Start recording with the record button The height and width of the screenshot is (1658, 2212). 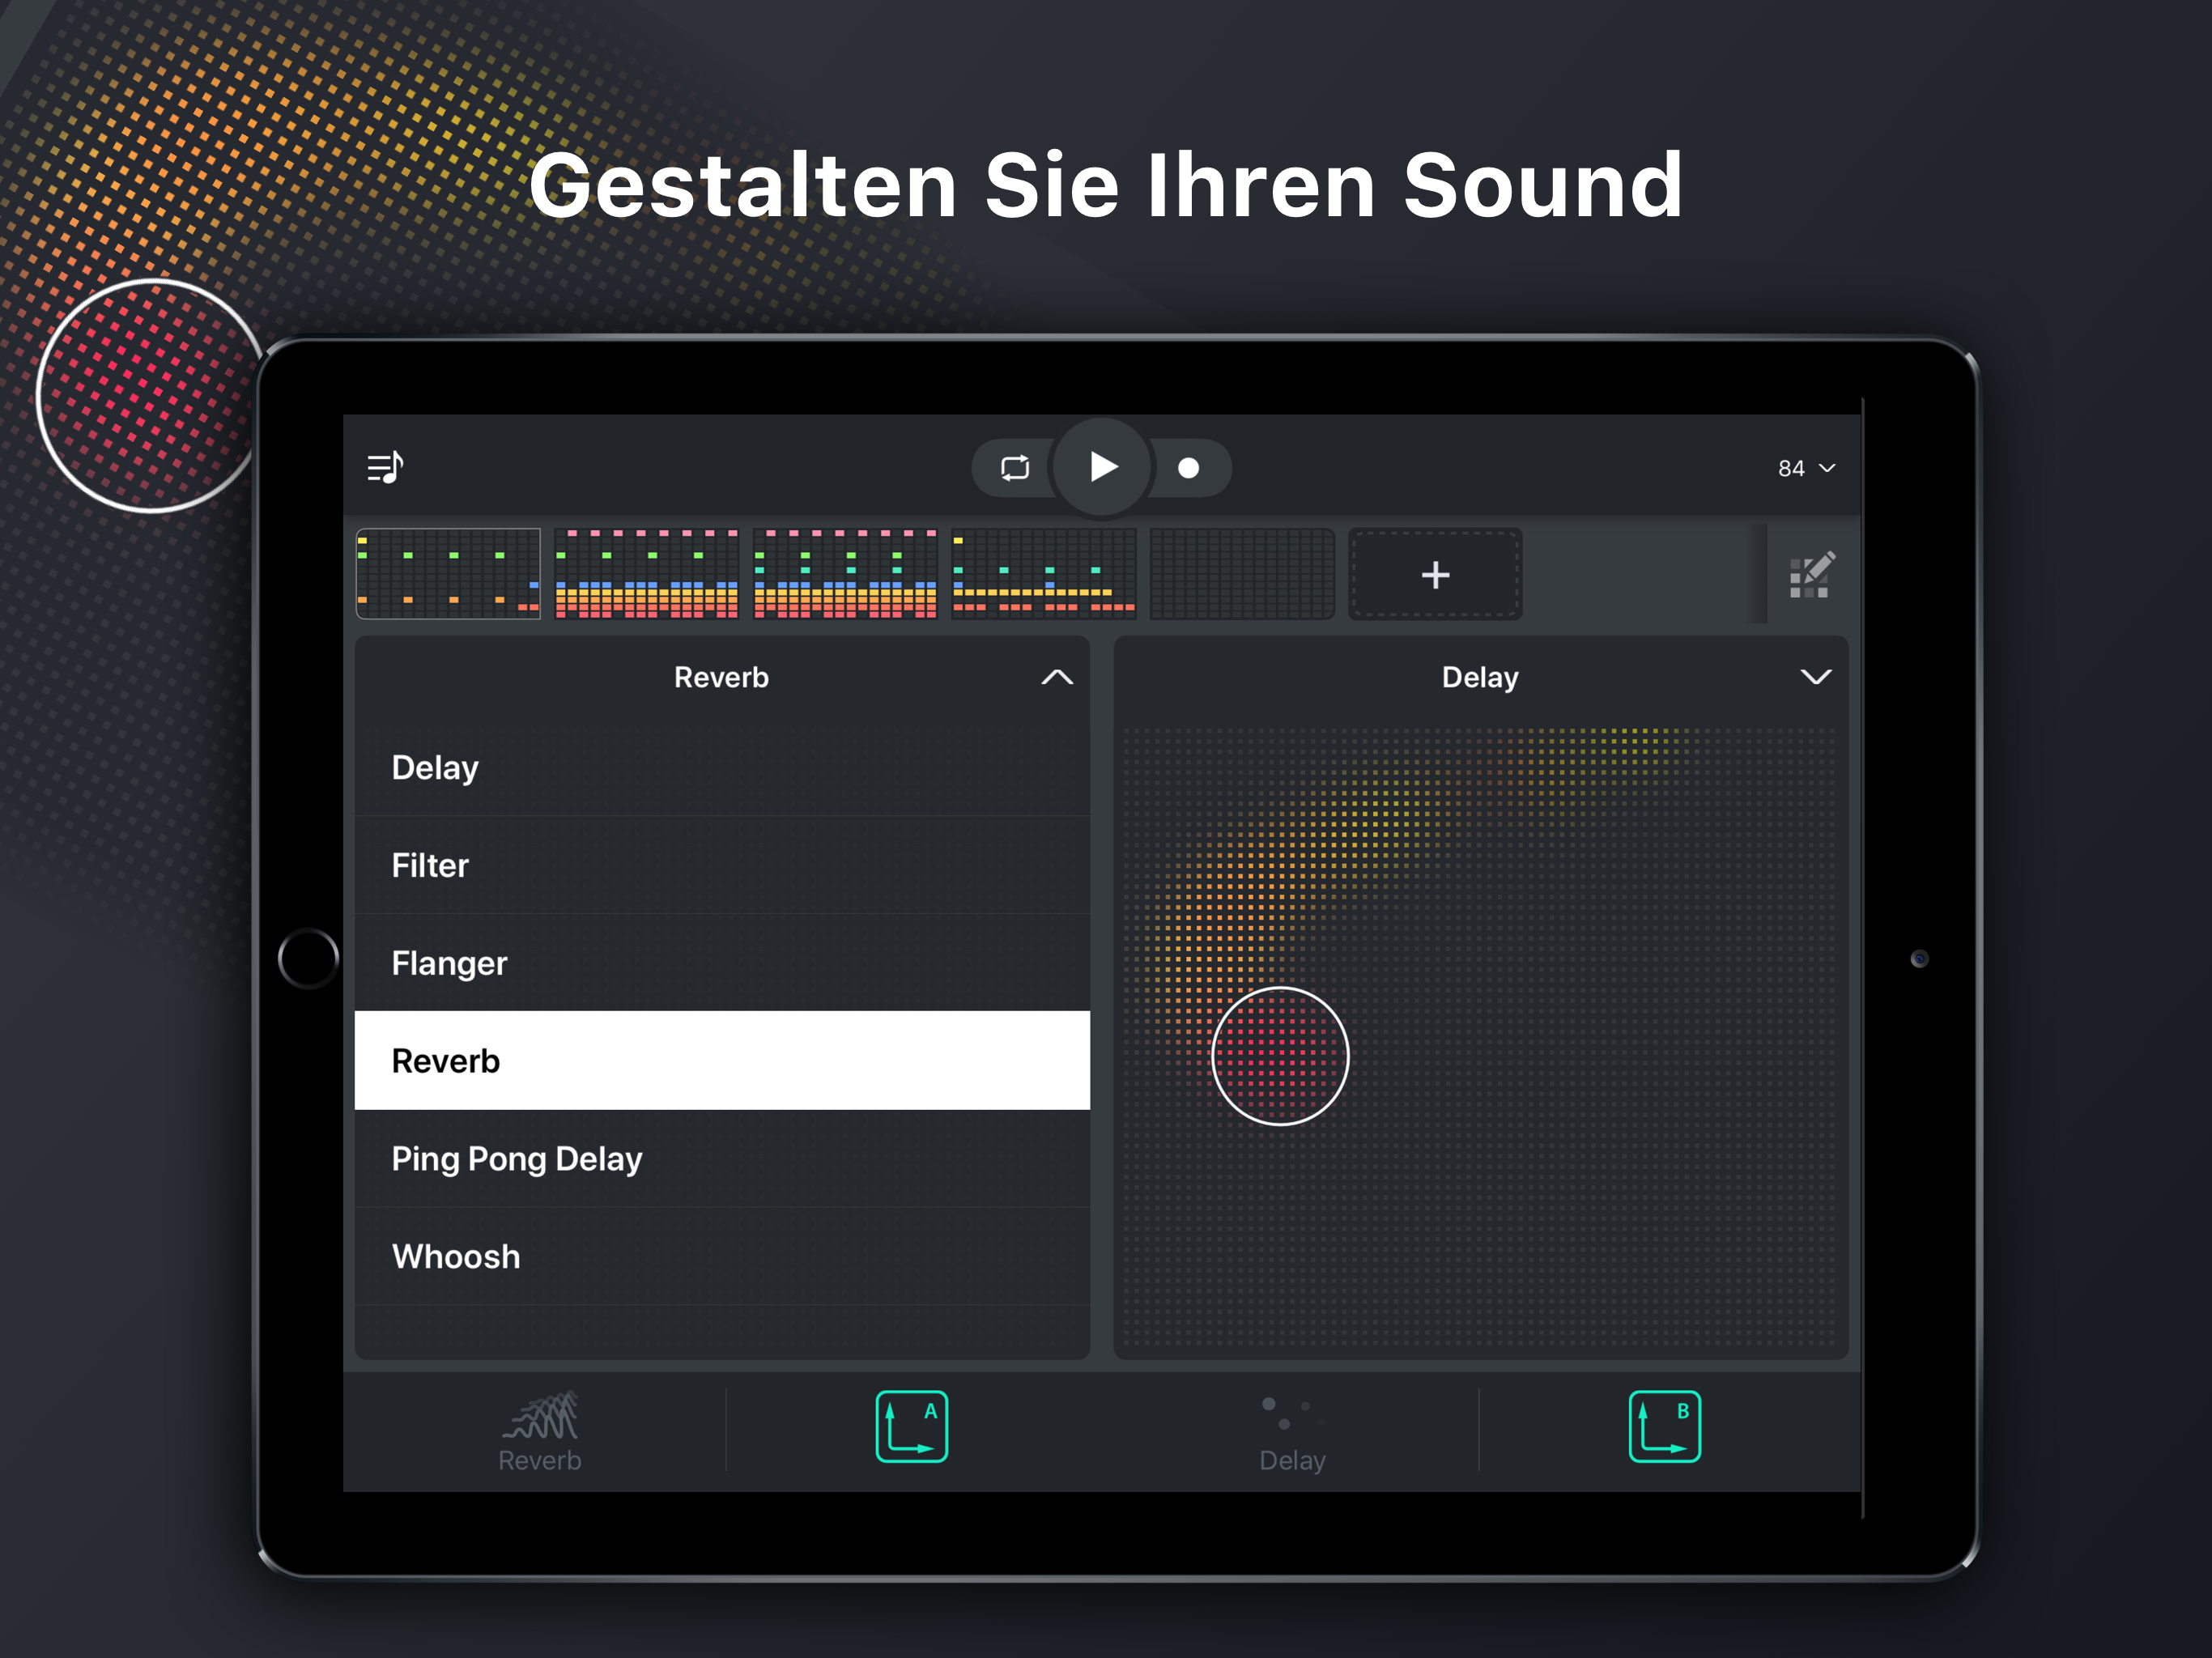[x=1188, y=468]
